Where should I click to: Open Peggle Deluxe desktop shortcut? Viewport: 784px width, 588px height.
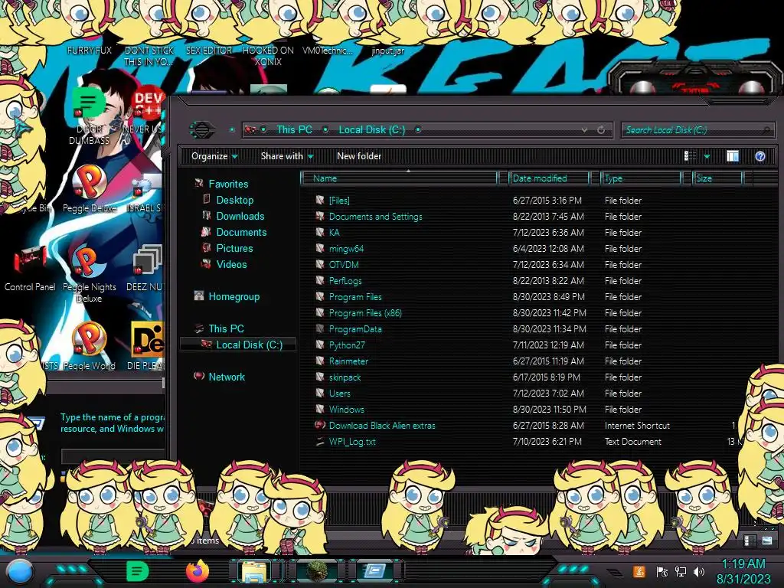[90, 189]
